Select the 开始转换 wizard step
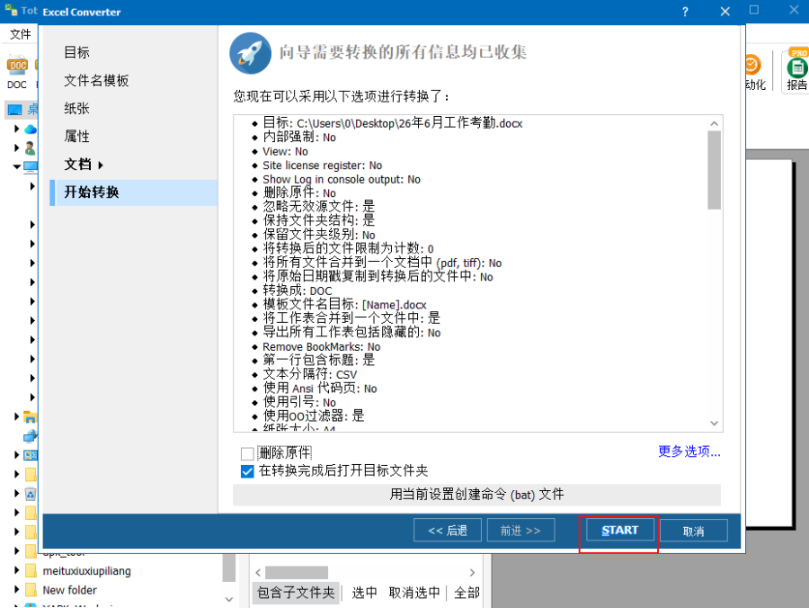Image resolution: width=809 pixels, height=608 pixels. point(134,192)
